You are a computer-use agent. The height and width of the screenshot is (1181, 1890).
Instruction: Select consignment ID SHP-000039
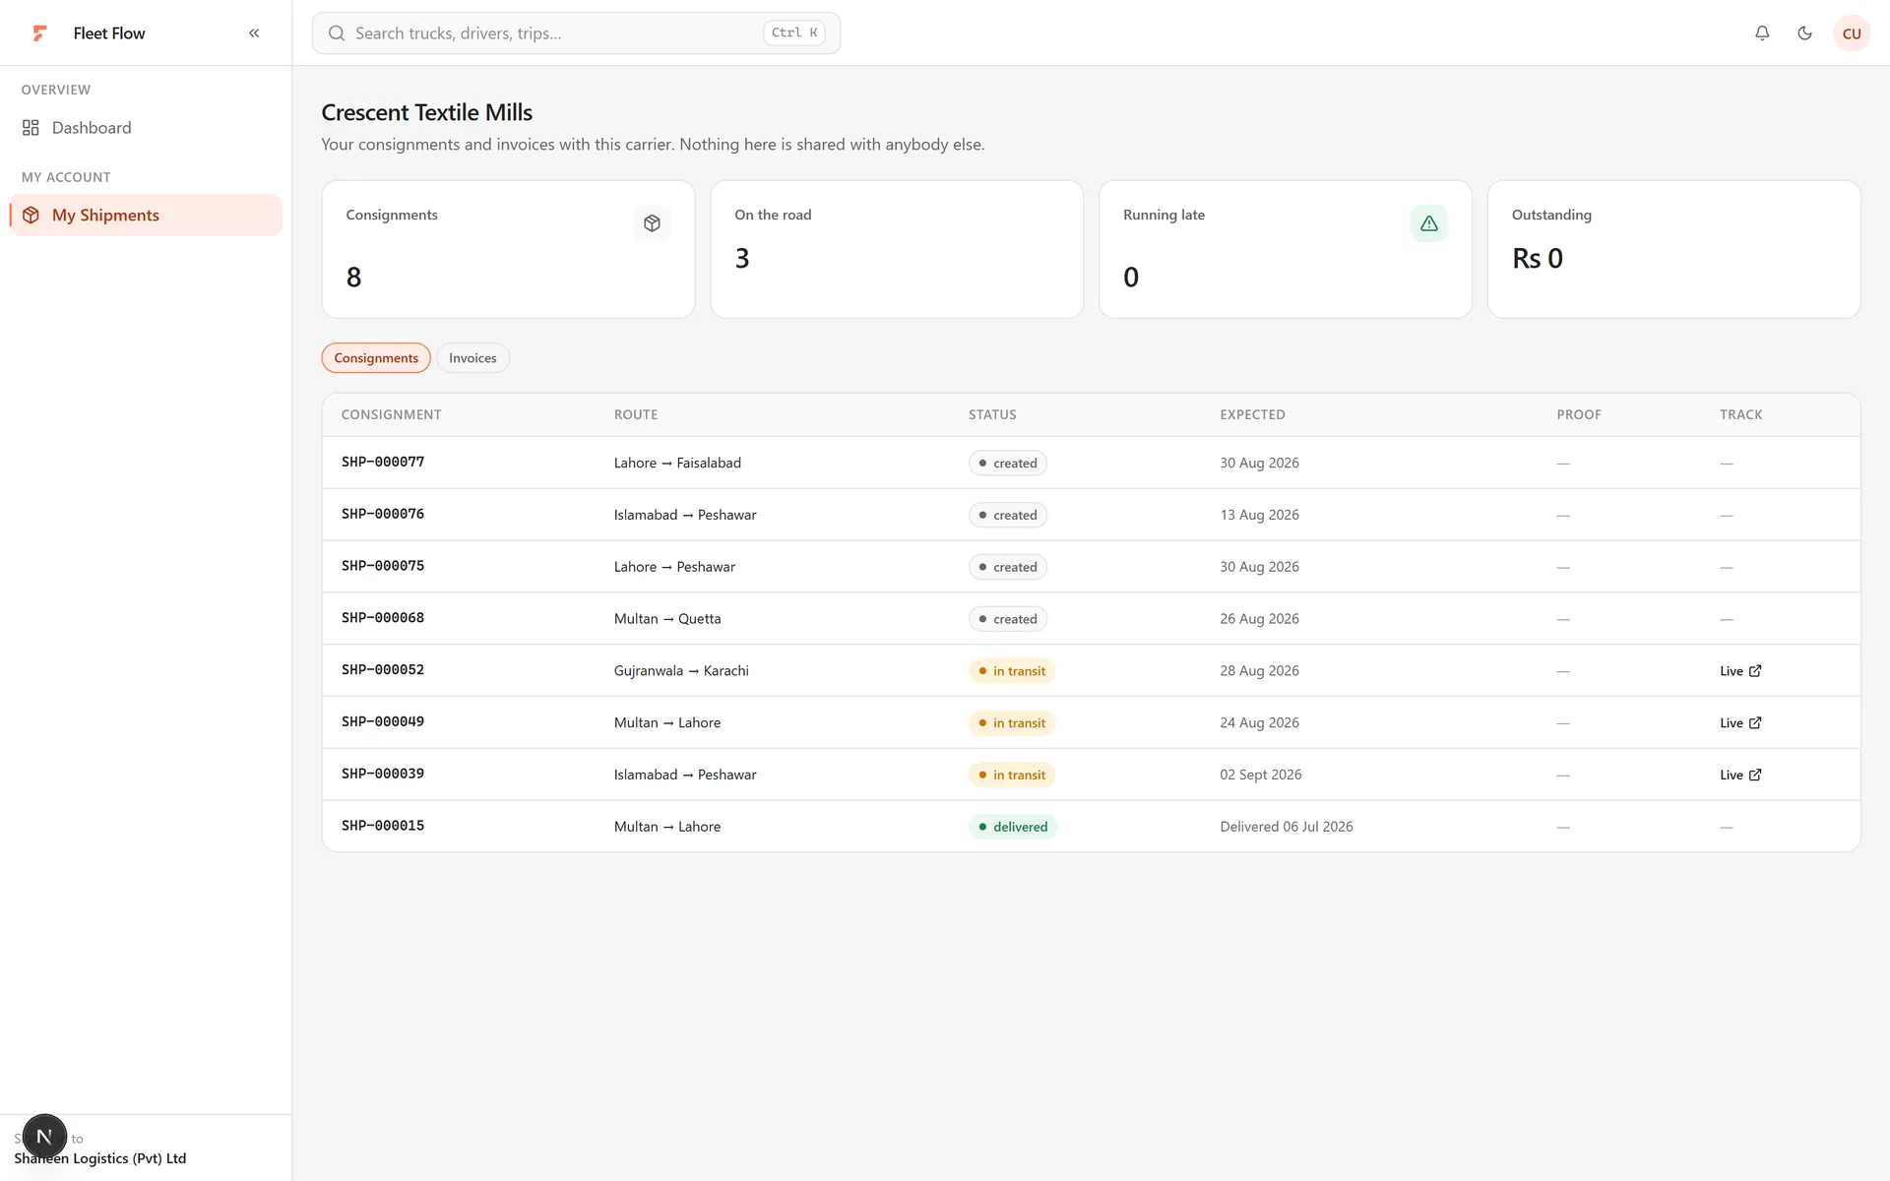(383, 775)
